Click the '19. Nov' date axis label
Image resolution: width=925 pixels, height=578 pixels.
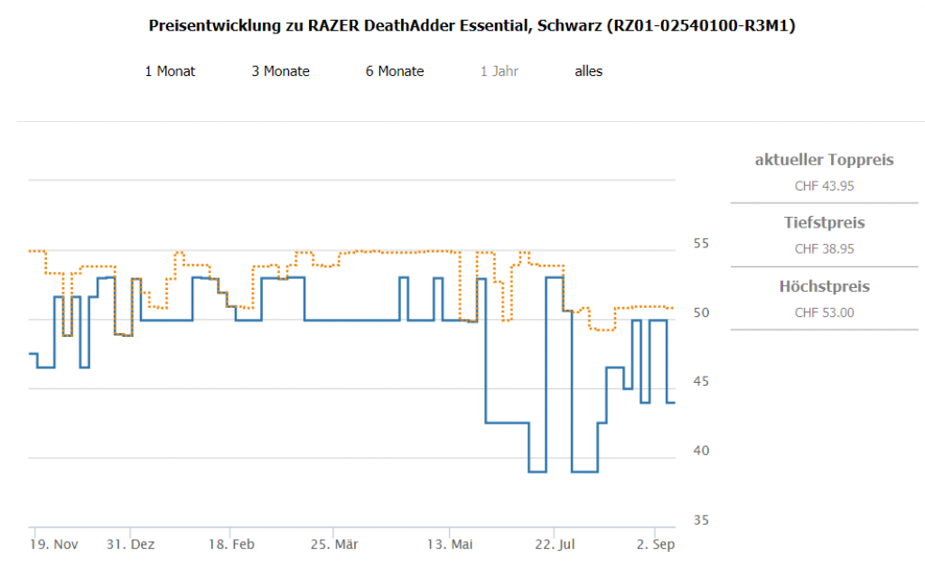click(54, 545)
